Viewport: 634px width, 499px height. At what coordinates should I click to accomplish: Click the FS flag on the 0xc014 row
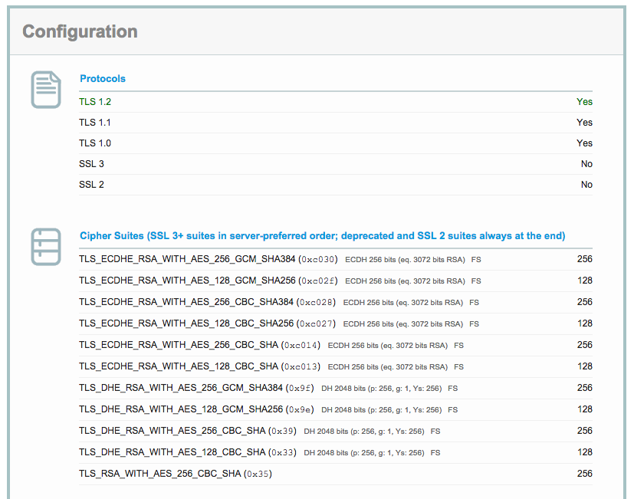[x=459, y=346]
